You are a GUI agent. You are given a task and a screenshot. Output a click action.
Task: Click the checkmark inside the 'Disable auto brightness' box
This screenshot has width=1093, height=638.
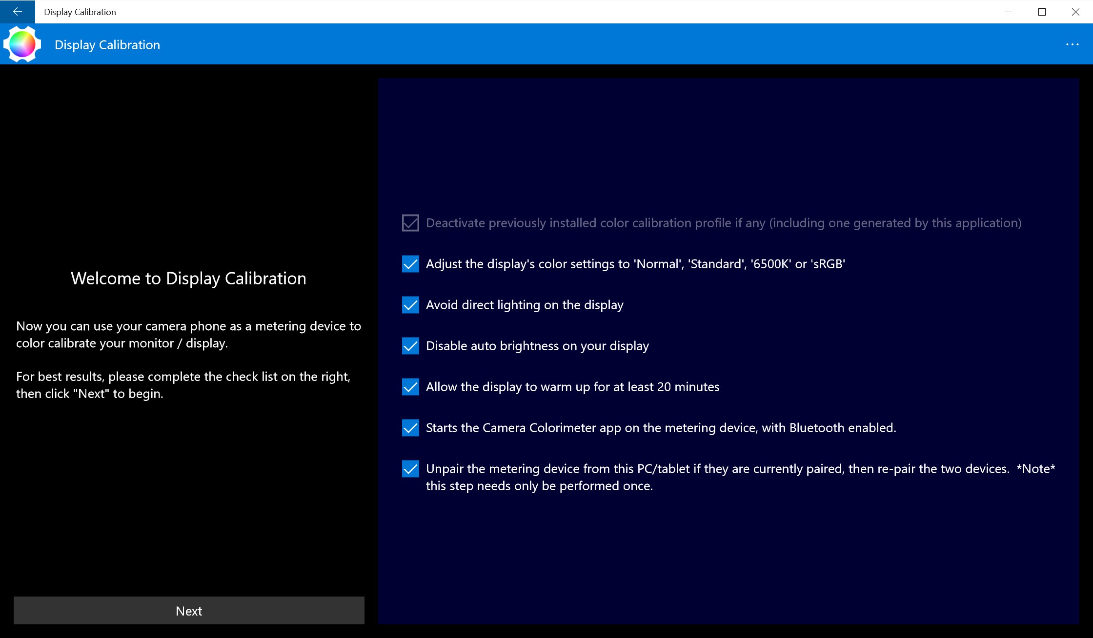[x=410, y=346]
